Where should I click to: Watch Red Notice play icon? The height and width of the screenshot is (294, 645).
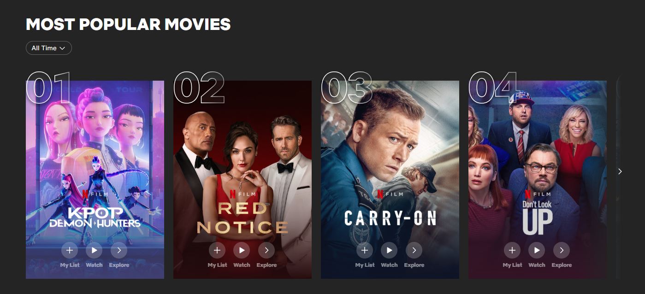pyautogui.click(x=242, y=250)
